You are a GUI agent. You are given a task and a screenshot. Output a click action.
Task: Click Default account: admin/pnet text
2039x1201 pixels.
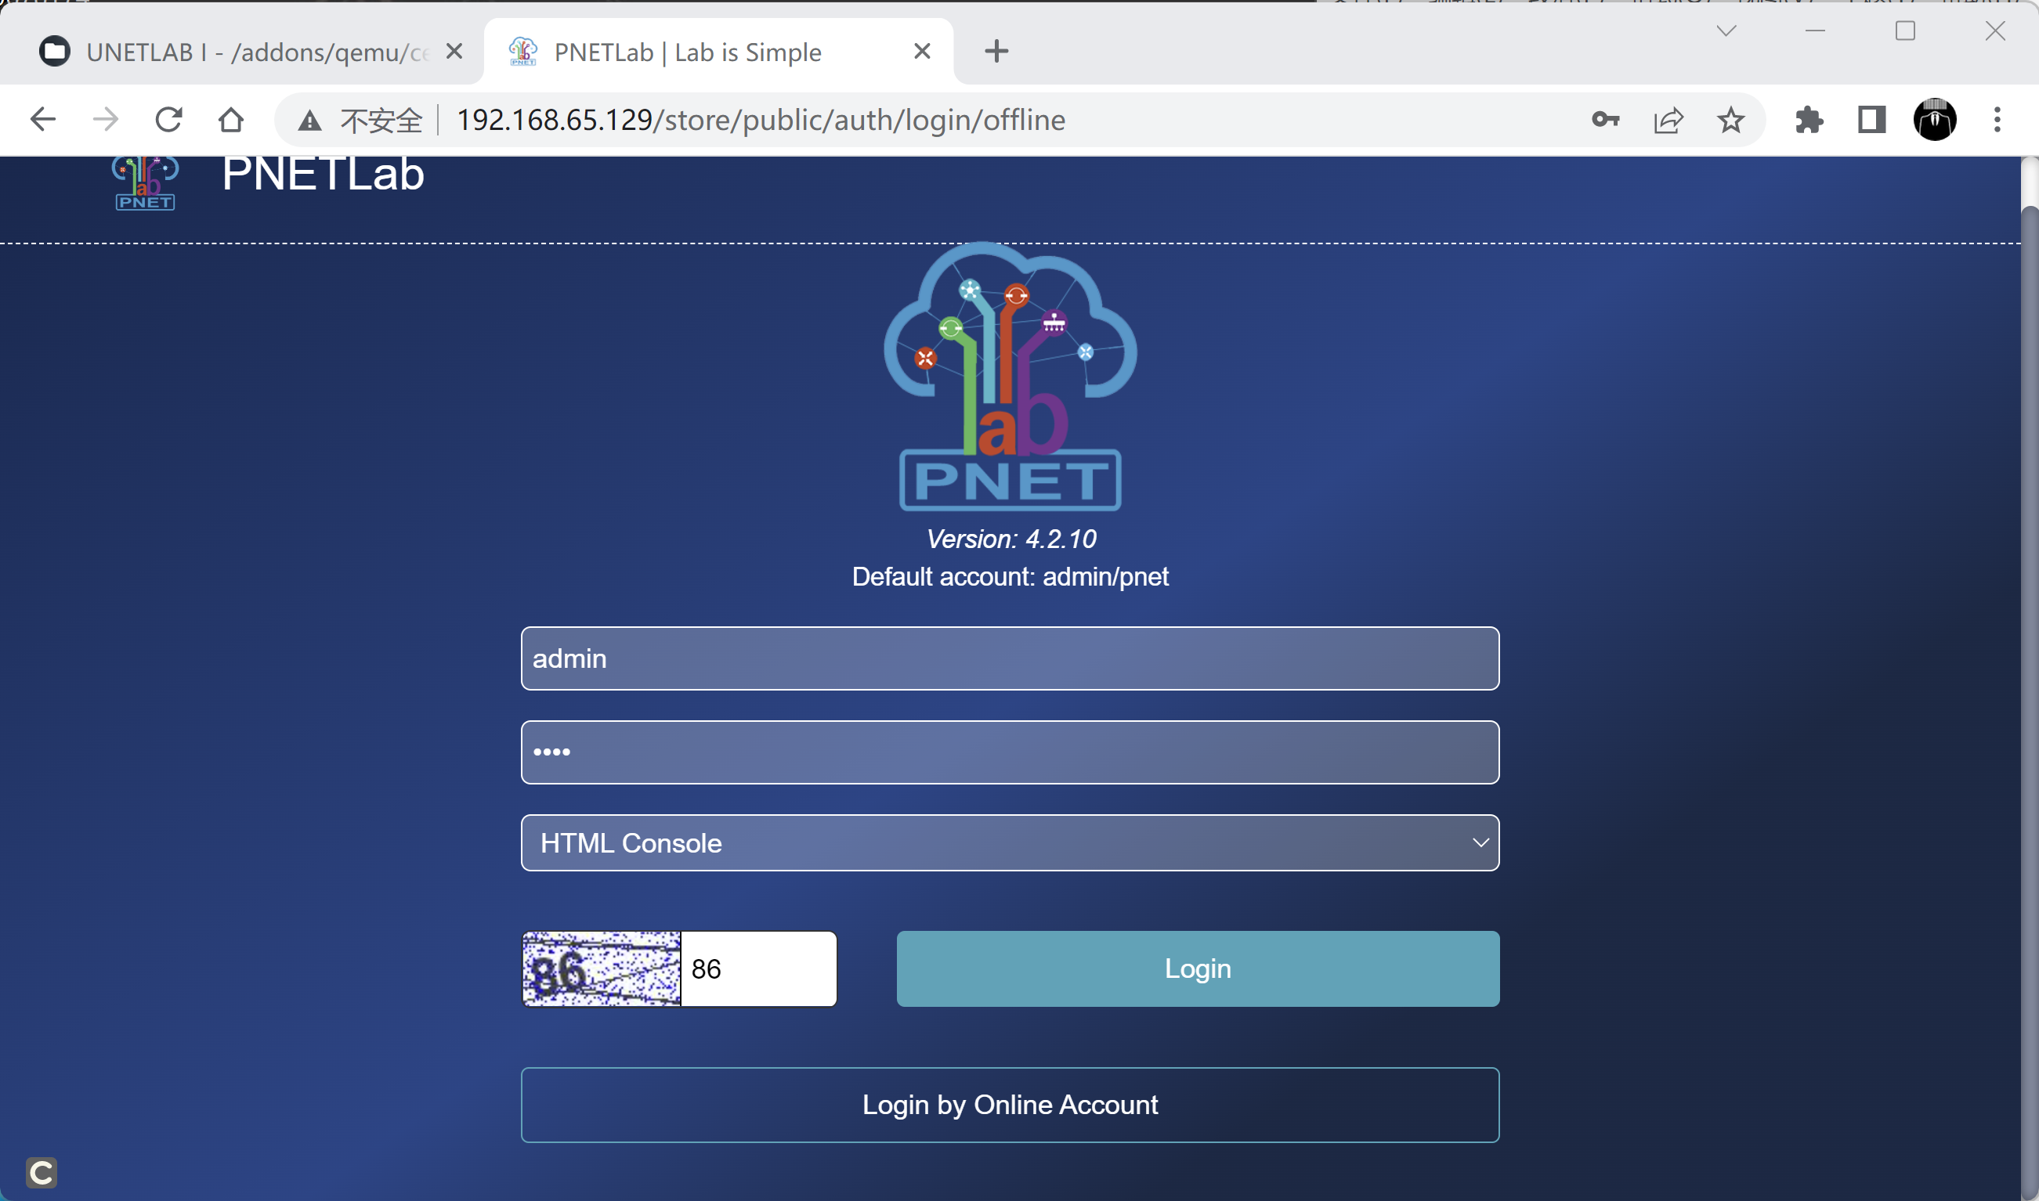coord(1010,576)
